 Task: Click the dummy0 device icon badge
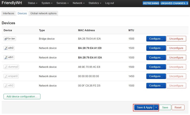coord(6,67)
